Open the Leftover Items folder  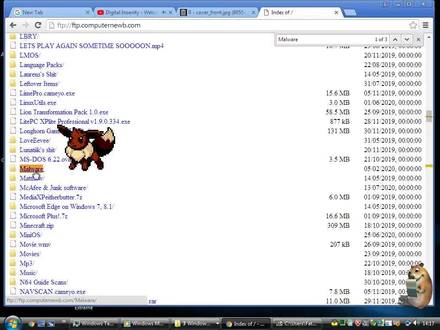pyautogui.click(x=39, y=84)
